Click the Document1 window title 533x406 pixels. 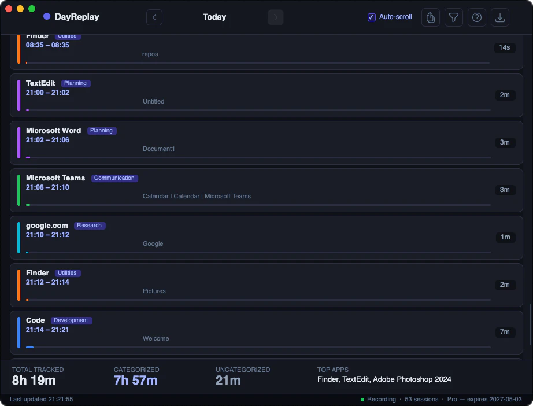(x=159, y=149)
